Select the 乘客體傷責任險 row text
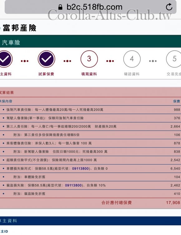The width and height of the screenshot is (181, 235). pyautogui.click(x=49, y=143)
